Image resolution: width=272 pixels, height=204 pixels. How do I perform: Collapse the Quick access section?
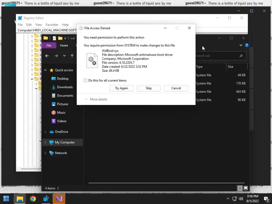[45, 70]
